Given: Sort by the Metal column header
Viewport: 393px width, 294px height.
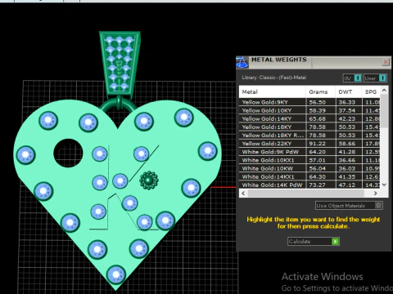Looking at the screenshot, I should click(x=273, y=92).
